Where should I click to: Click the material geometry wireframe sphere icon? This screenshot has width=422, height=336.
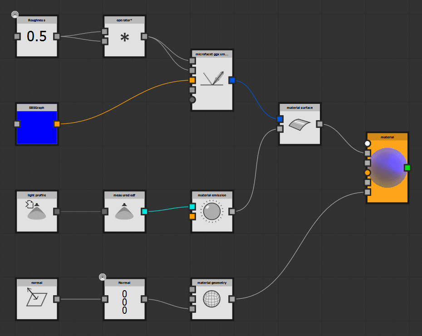211,299
